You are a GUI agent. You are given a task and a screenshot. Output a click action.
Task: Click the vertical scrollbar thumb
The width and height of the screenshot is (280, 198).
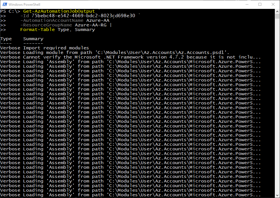[277, 16]
